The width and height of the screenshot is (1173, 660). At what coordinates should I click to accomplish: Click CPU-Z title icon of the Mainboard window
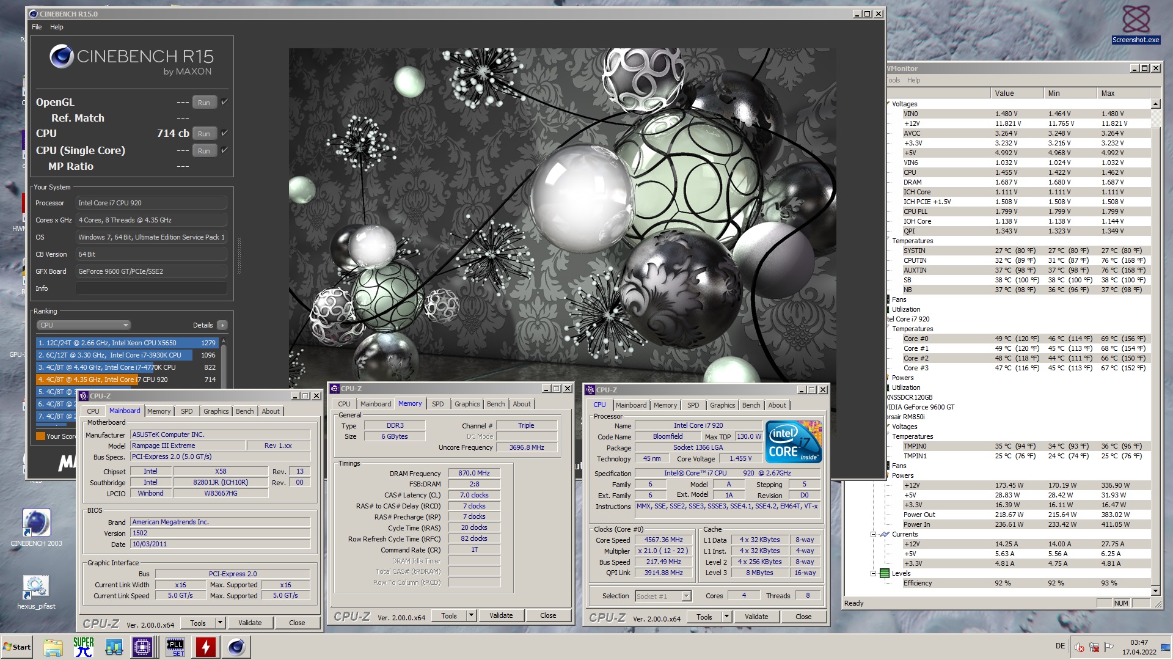pos(84,396)
